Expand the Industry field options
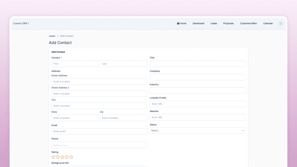This screenshot has height=167, width=297. 197,90
